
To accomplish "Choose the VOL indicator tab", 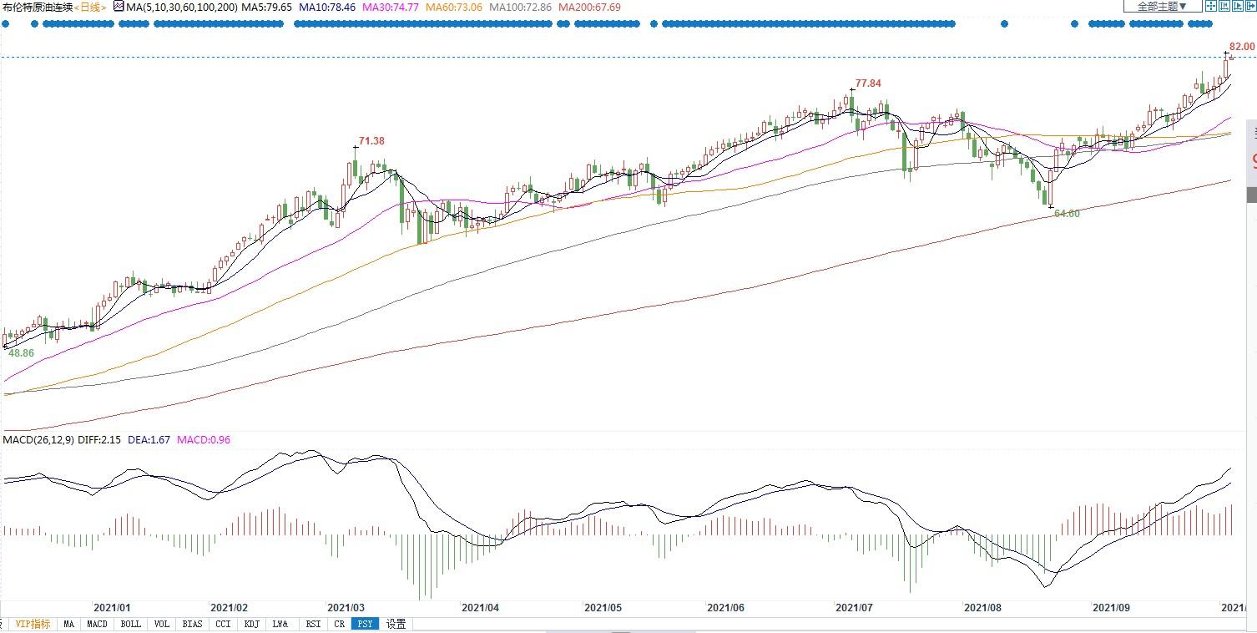I will pos(161,624).
